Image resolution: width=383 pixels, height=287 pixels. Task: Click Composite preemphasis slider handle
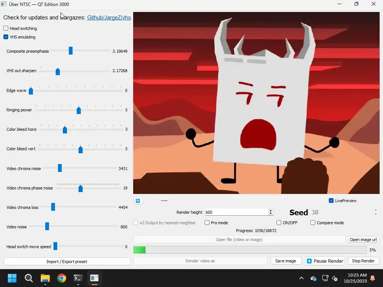(71, 50)
